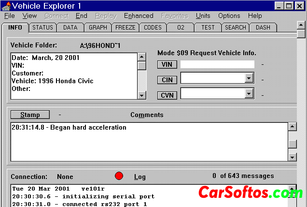Open the Units menu
Viewport: 307px width, 207px height.
pos(203,16)
